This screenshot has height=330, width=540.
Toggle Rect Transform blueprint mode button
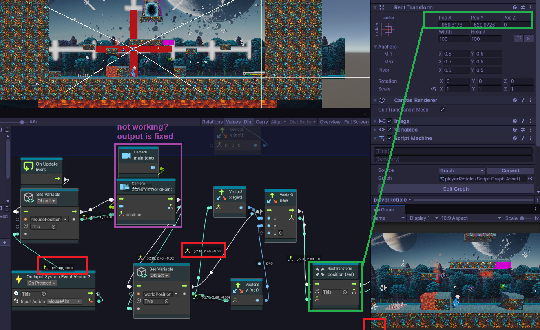[519, 38]
